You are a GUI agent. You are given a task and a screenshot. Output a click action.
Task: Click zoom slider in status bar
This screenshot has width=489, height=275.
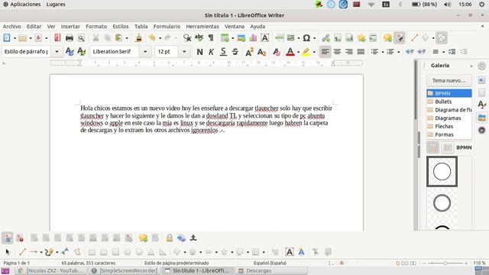[x=445, y=263]
